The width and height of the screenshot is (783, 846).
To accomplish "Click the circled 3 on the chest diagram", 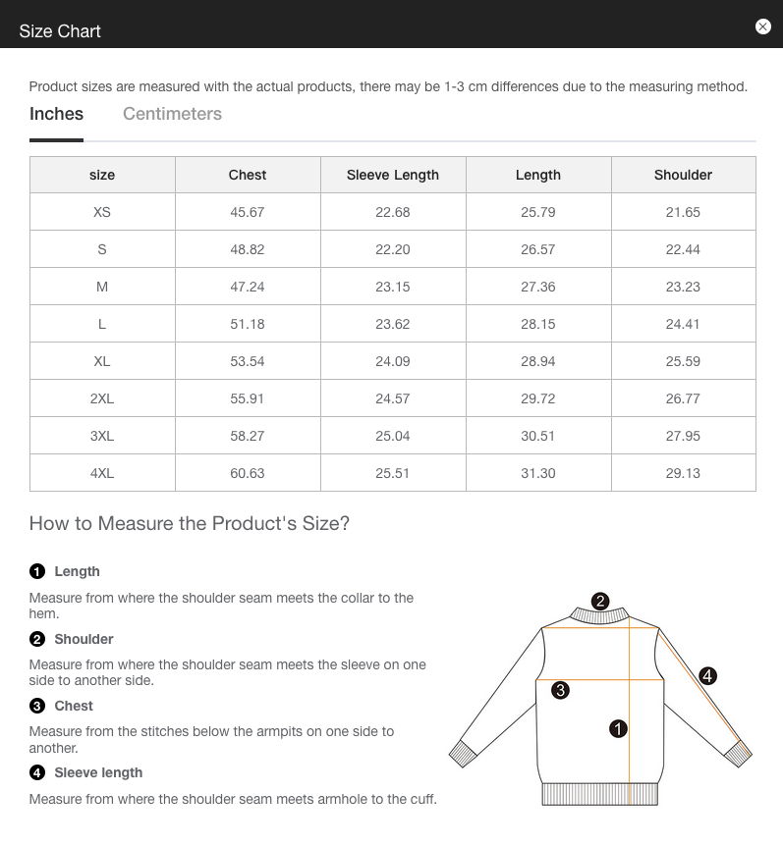I will (x=561, y=691).
